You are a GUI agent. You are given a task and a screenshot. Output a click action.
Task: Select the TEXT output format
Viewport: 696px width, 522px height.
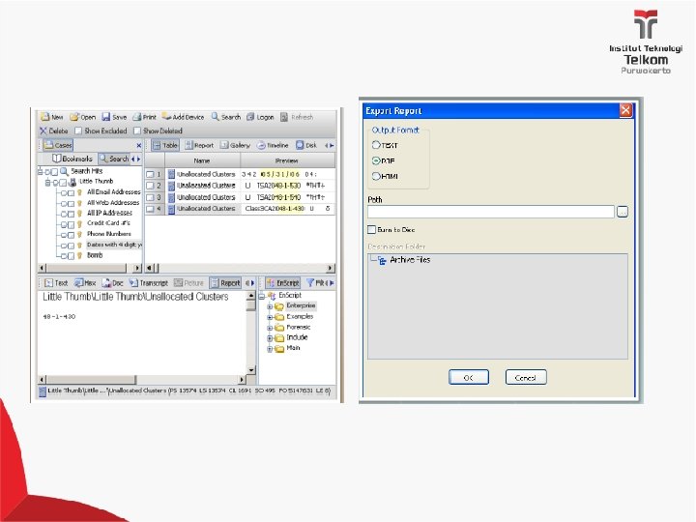tap(376, 145)
